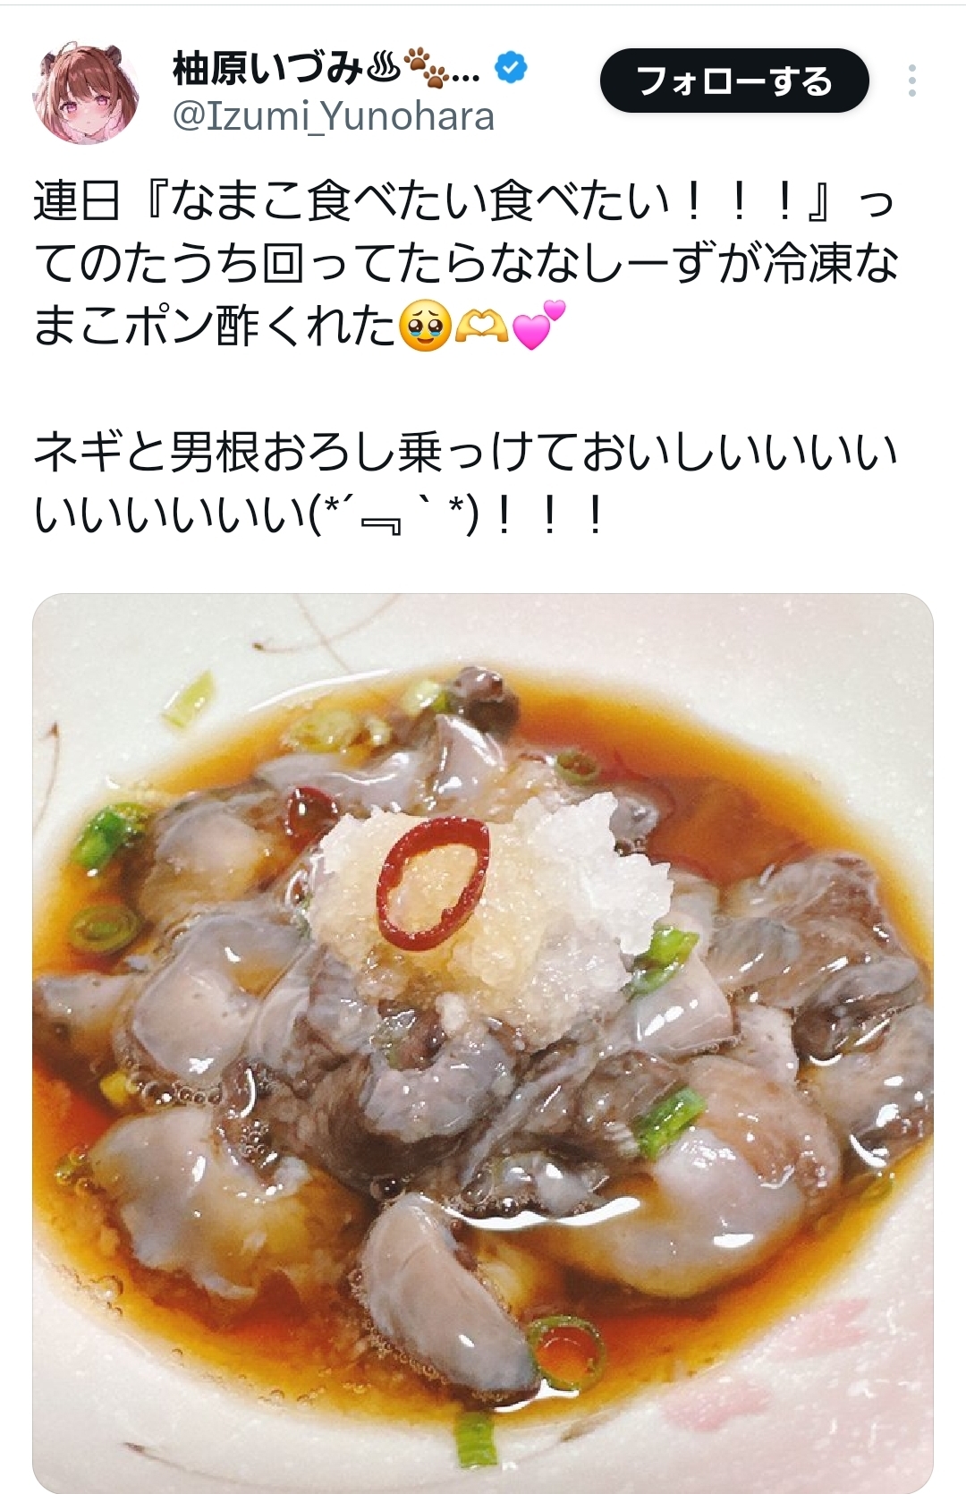Open the attached sea cucumber dish photo

pyautogui.click(x=483, y=1043)
